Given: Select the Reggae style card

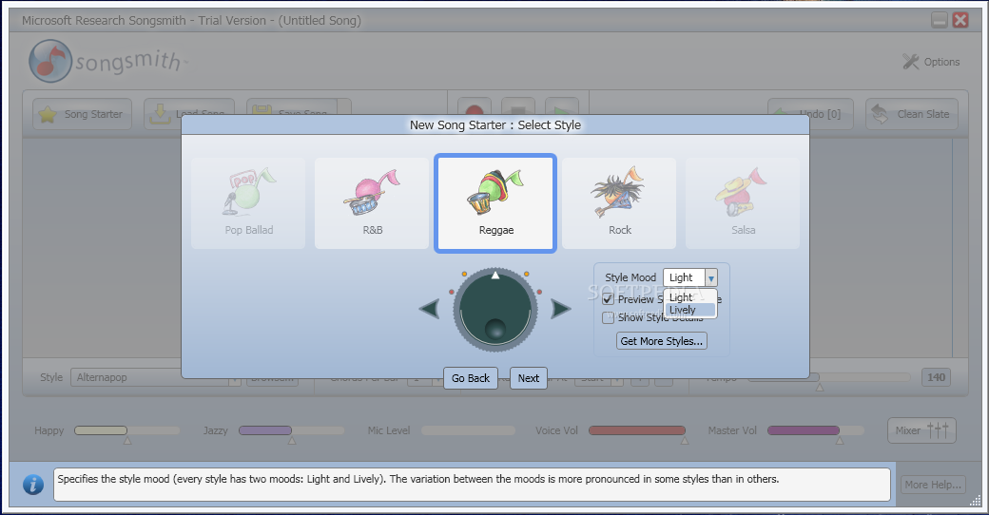Looking at the screenshot, I should pos(495,203).
